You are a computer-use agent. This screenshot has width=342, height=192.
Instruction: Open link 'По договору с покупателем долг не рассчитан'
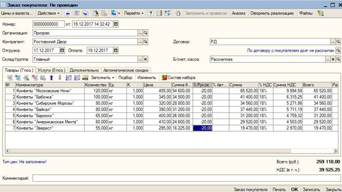(x=290, y=50)
